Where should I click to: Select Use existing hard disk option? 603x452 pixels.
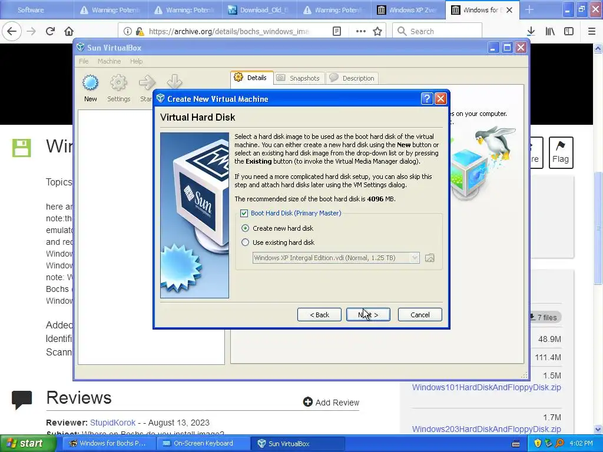245,242
